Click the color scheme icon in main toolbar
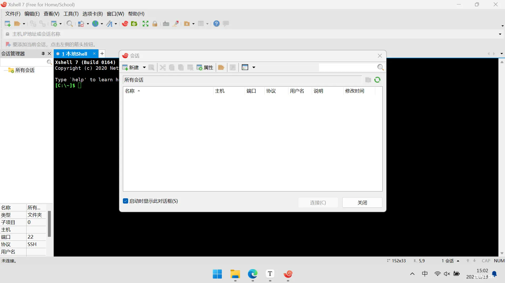 tap(81, 24)
